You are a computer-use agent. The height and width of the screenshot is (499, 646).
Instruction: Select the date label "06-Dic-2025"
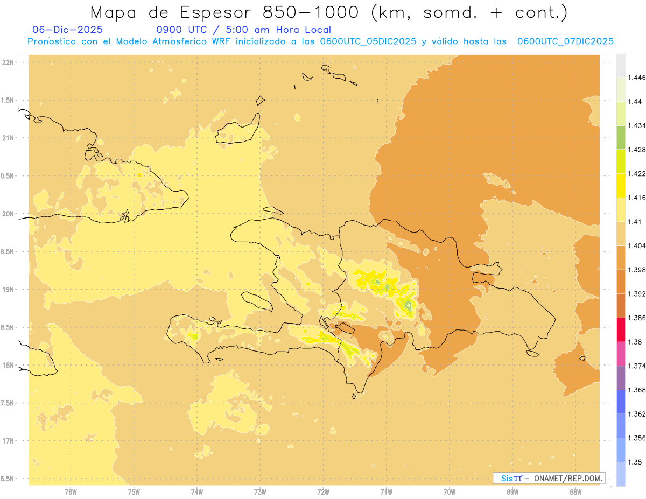(67, 30)
